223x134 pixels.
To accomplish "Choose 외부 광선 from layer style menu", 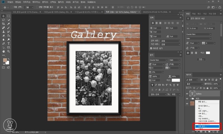I will pos(203,126).
